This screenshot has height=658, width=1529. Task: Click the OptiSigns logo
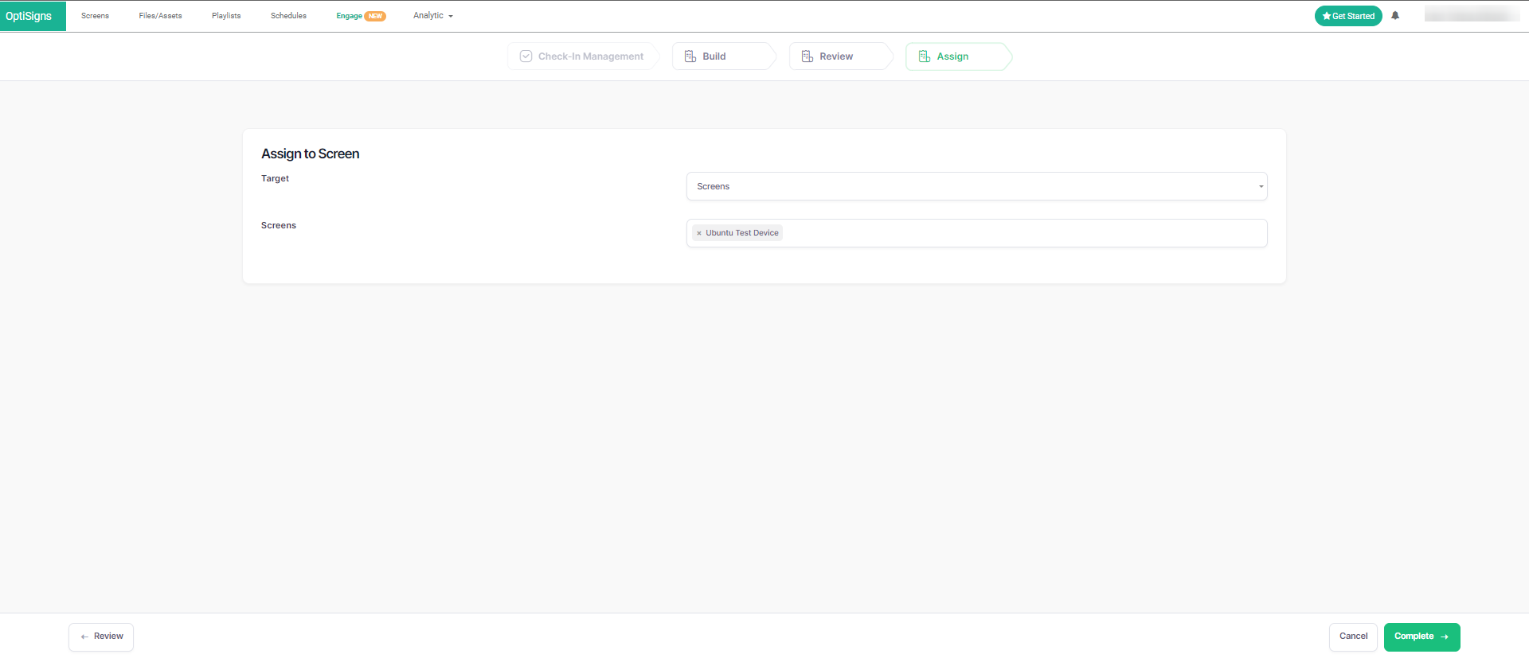[x=29, y=16]
